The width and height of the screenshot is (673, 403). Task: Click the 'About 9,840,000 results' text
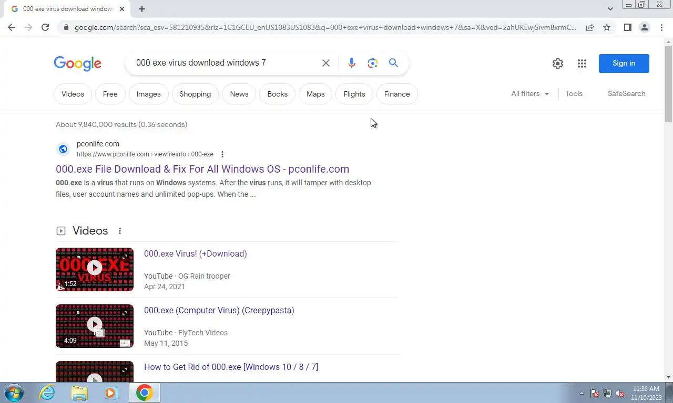pos(121,124)
